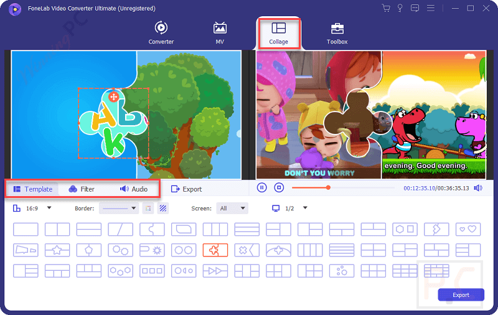Image resolution: width=498 pixels, height=315 pixels.
Task: Click the border pattern stripes icon
Action: tap(163, 209)
